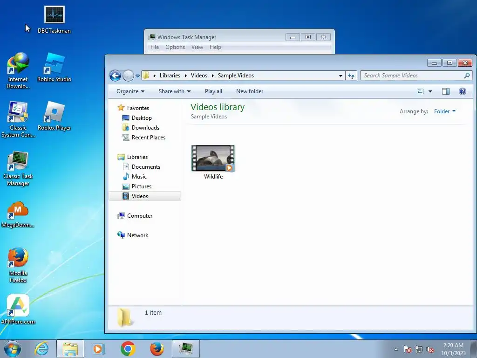Open Help menu in Windows Task Manager

215,47
